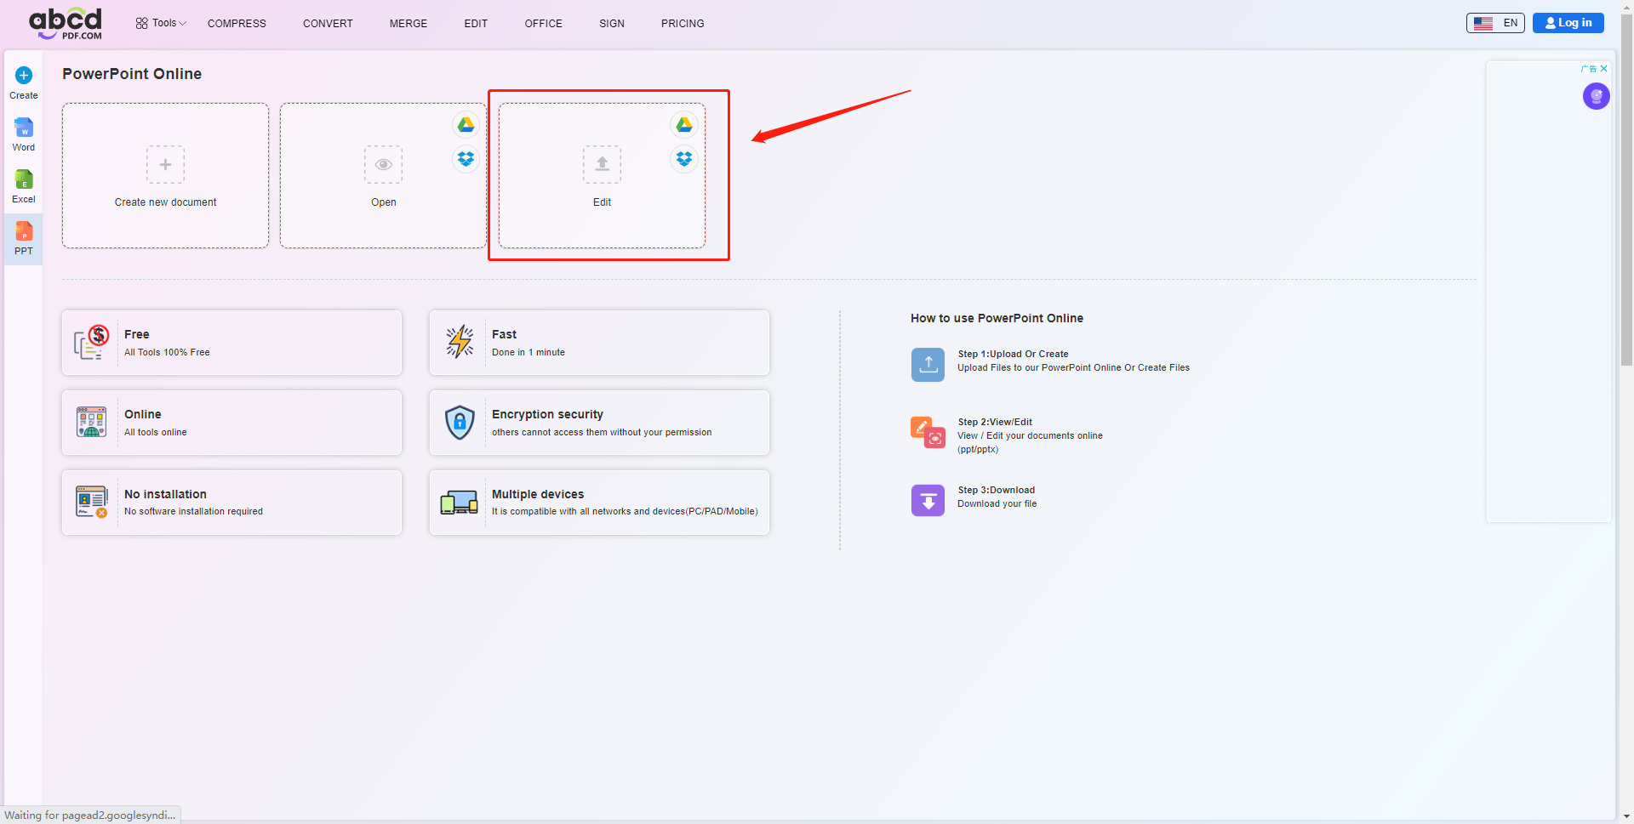Viewport: 1634px width, 824px height.
Task: Open the EDIT menu in navigation bar
Action: (x=476, y=24)
